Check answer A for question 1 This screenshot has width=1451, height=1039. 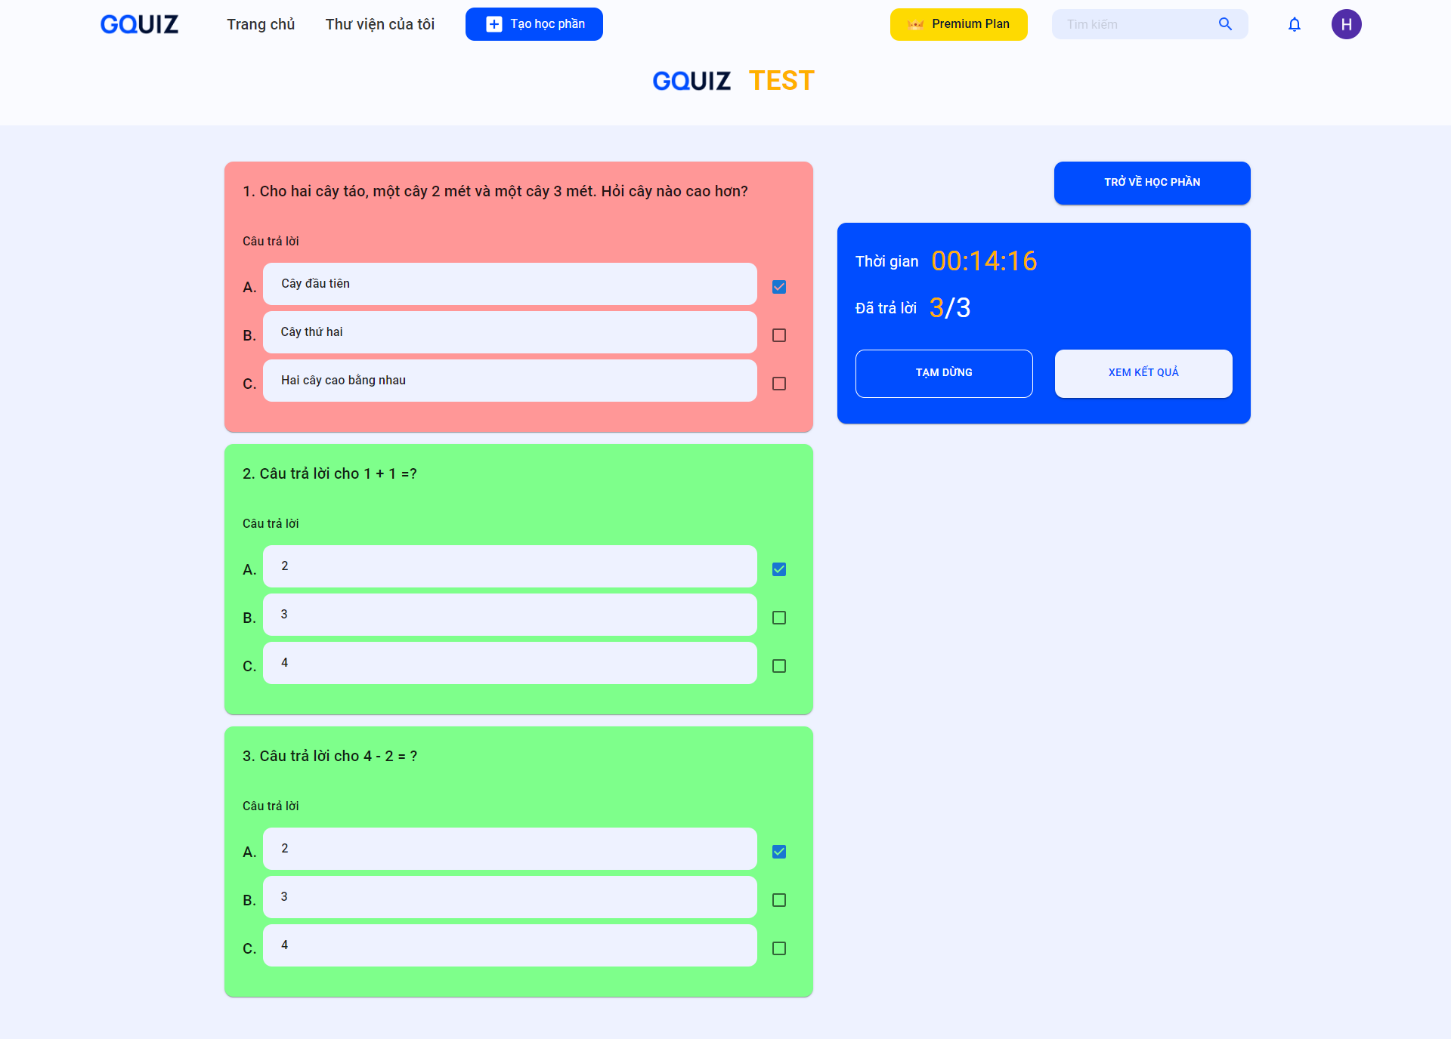pos(779,285)
